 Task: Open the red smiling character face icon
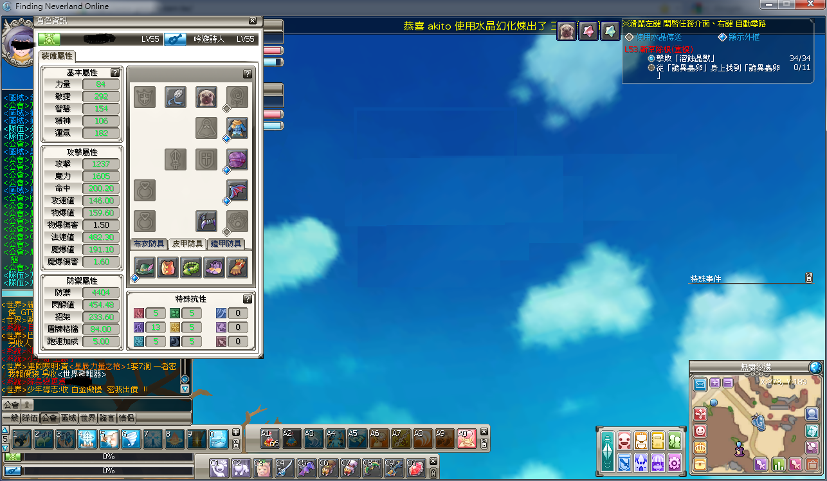[x=624, y=440]
